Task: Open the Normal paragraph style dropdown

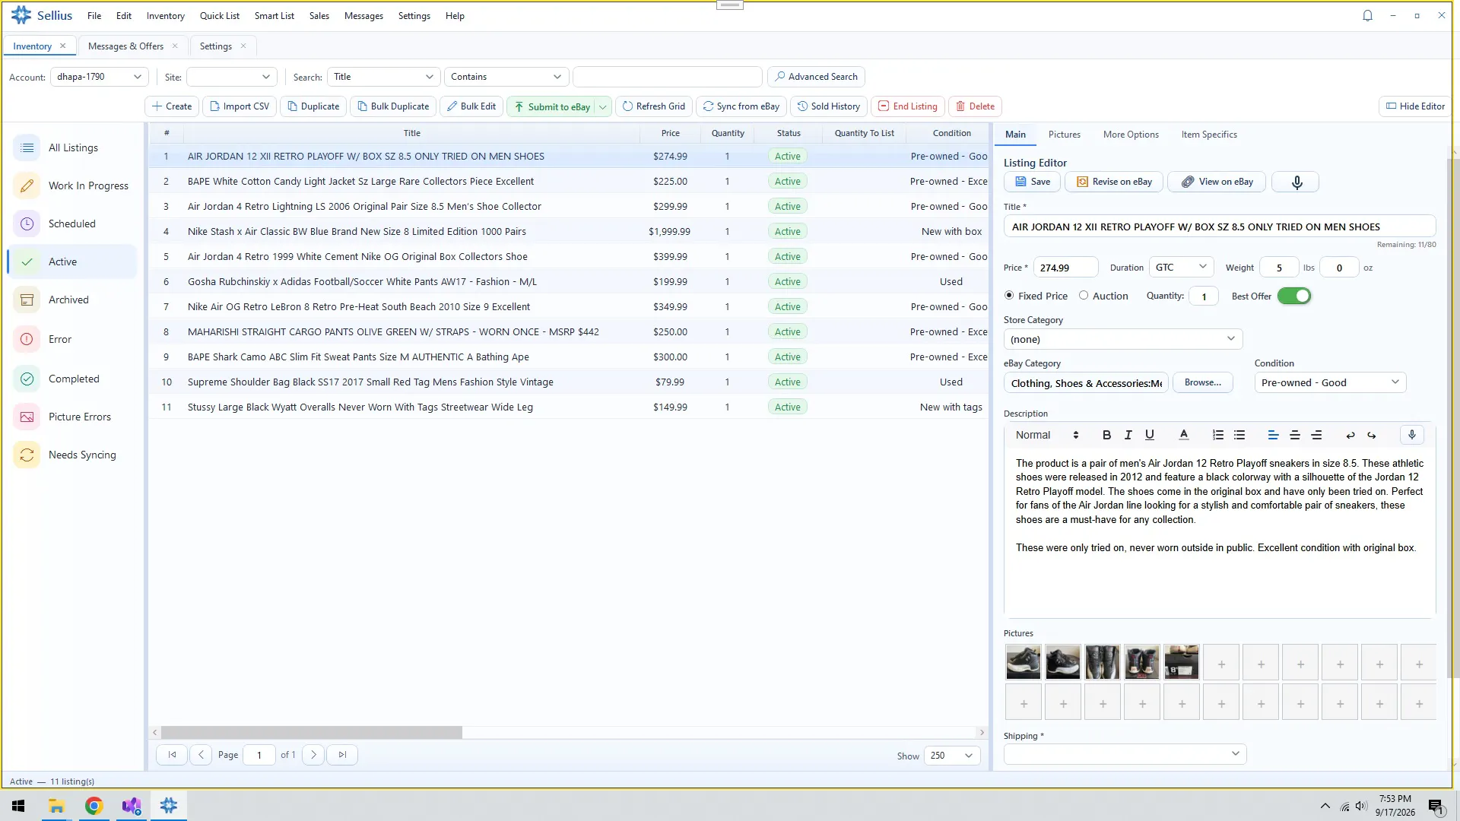Action: point(1047,436)
